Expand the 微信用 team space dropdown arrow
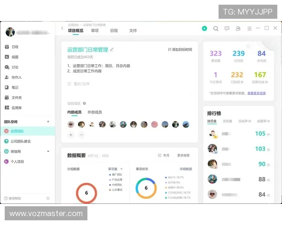 point(48,151)
